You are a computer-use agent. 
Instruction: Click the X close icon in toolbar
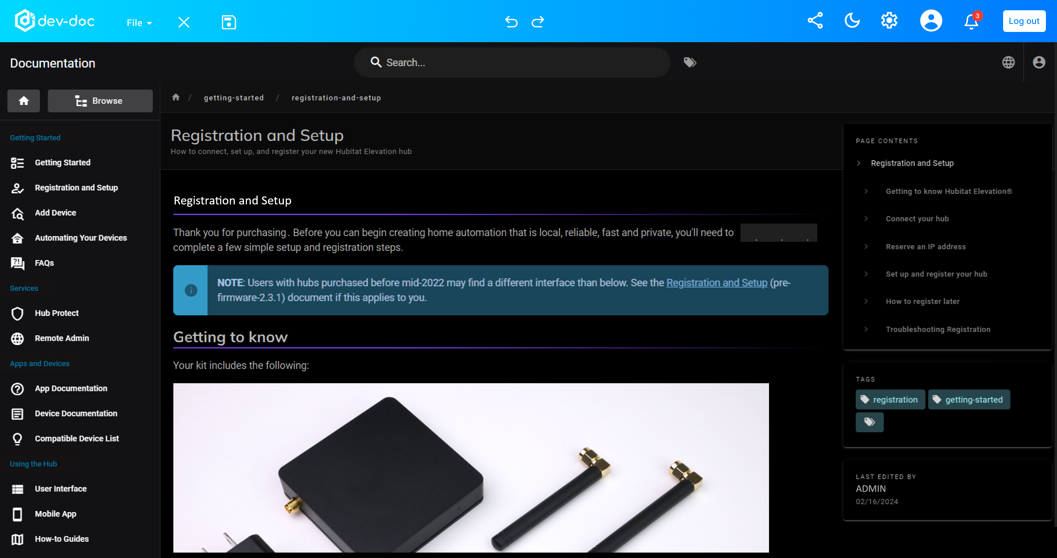click(x=184, y=22)
